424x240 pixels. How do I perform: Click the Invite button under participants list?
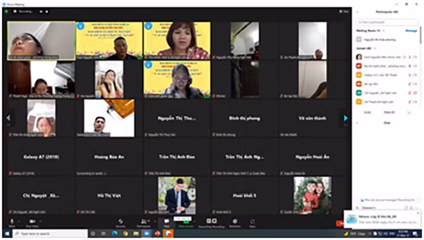[x=367, y=112]
